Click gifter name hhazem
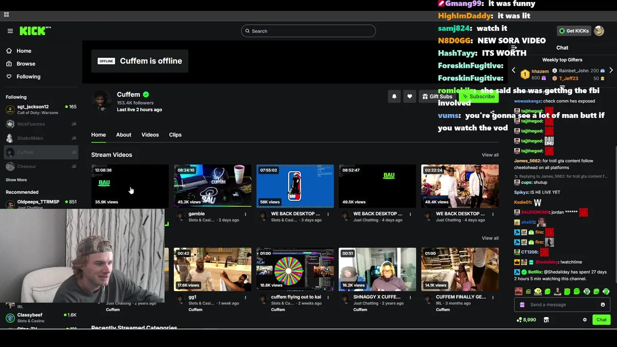 coord(540,71)
